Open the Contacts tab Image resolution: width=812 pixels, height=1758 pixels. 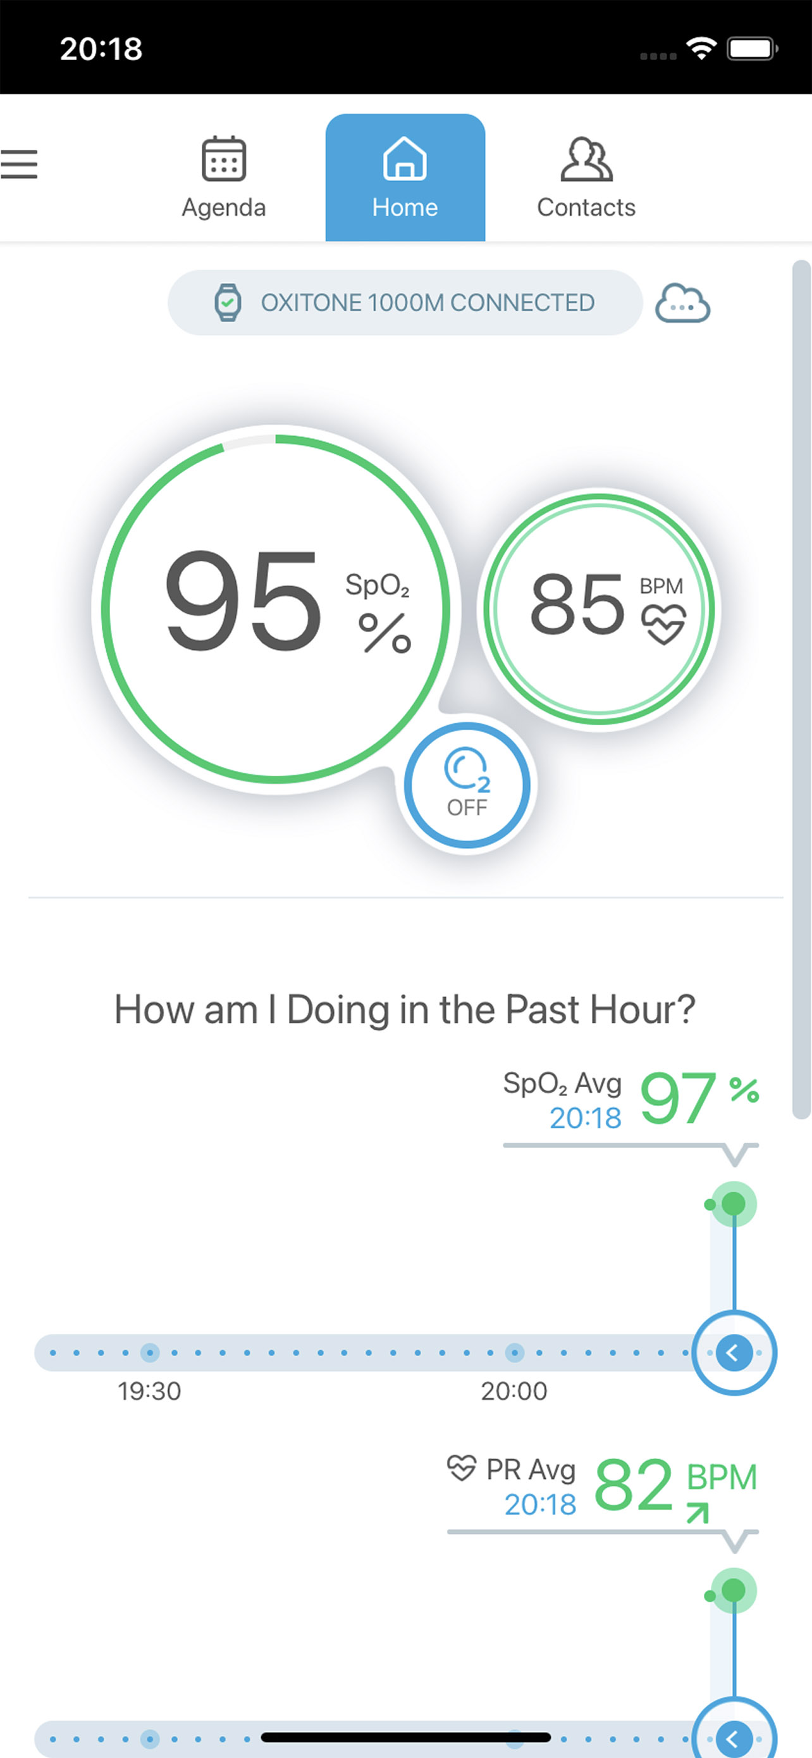586,177
